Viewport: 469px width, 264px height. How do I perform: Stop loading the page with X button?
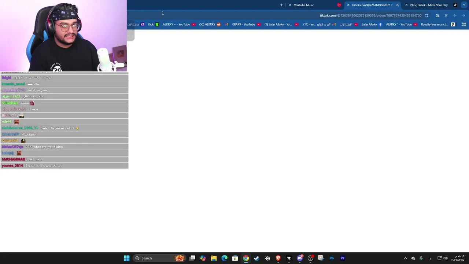coord(446,15)
